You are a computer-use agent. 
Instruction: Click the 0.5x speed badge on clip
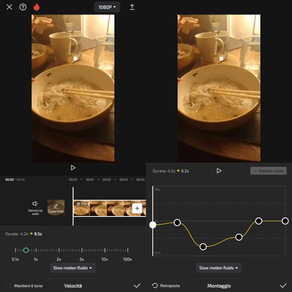coord(81,204)
